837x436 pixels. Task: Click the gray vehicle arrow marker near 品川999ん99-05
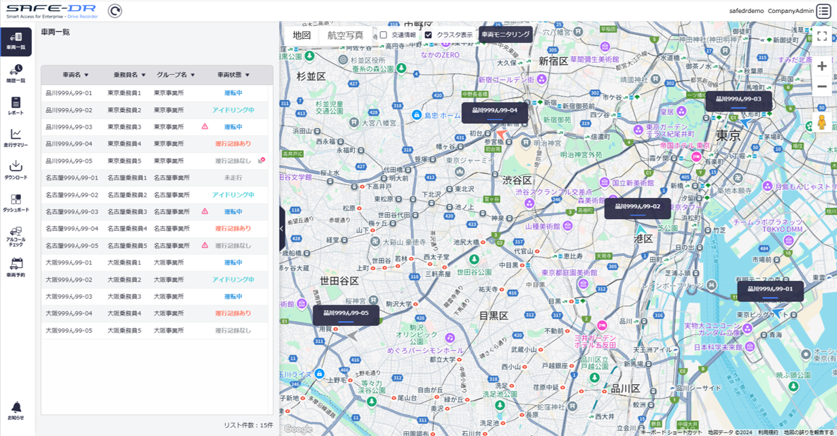coord(352,334)
